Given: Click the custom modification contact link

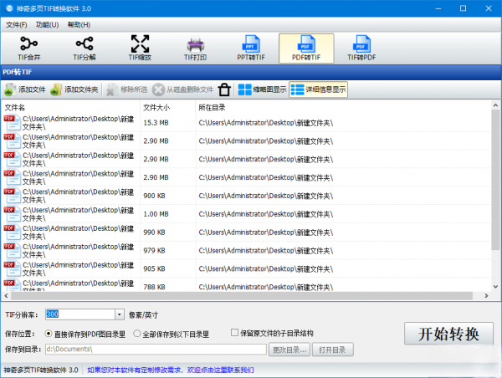Looking at the screenshot, I should pyautogui.click(x=171, y=370).
